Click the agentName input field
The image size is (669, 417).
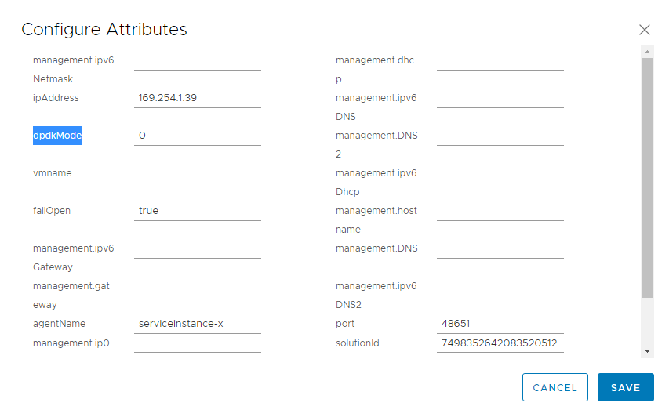point(197,324)
